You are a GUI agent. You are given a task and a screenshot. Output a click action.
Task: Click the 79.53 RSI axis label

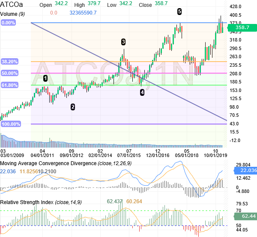242,204
